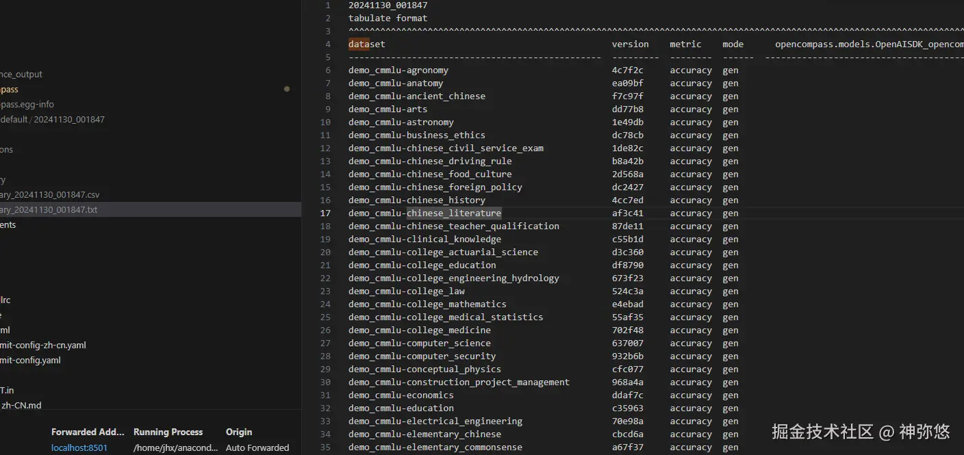Screen dimensions: 964x455
Task: Click version hash 637007
Action: pos(628,343)
